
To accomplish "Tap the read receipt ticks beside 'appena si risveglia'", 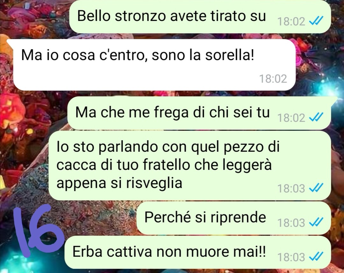I will [x=316, y=188].
